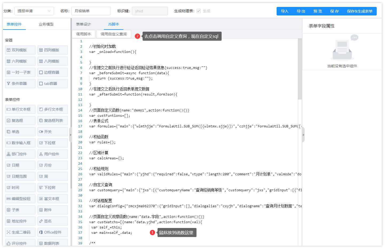
Task: Toggle the 生成物理表 checkbox
Action: pyautogui.click(x=199, y=11)
